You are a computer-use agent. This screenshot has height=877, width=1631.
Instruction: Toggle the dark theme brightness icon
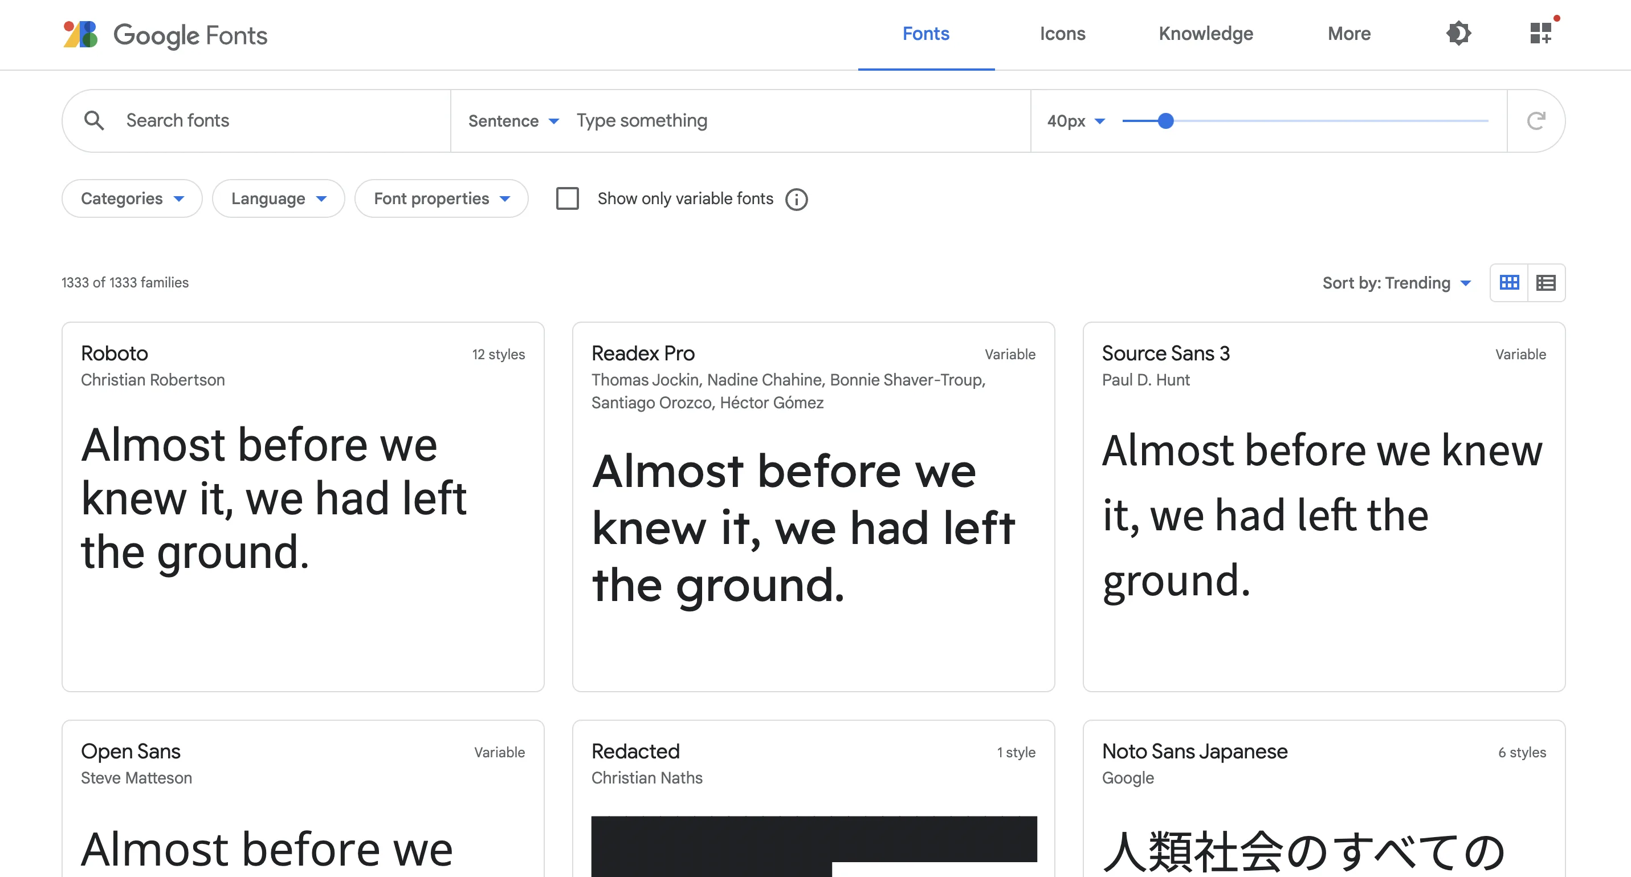click(x=1458, y=34)
